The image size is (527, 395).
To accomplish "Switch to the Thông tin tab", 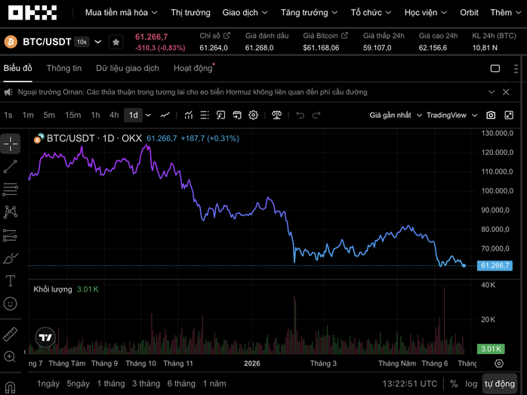I will [x=64, y=68].
